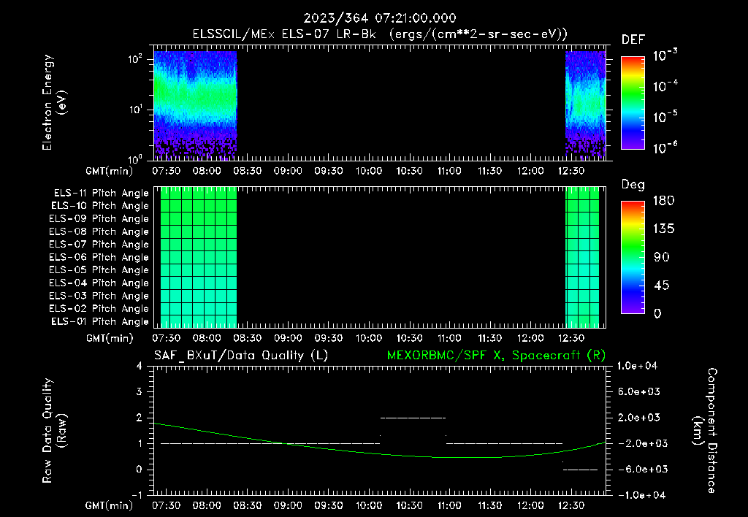748x517 pixels.
Task: Click the SAF_BXuT/Data Quality (L) label
Action: pos(241,356)
